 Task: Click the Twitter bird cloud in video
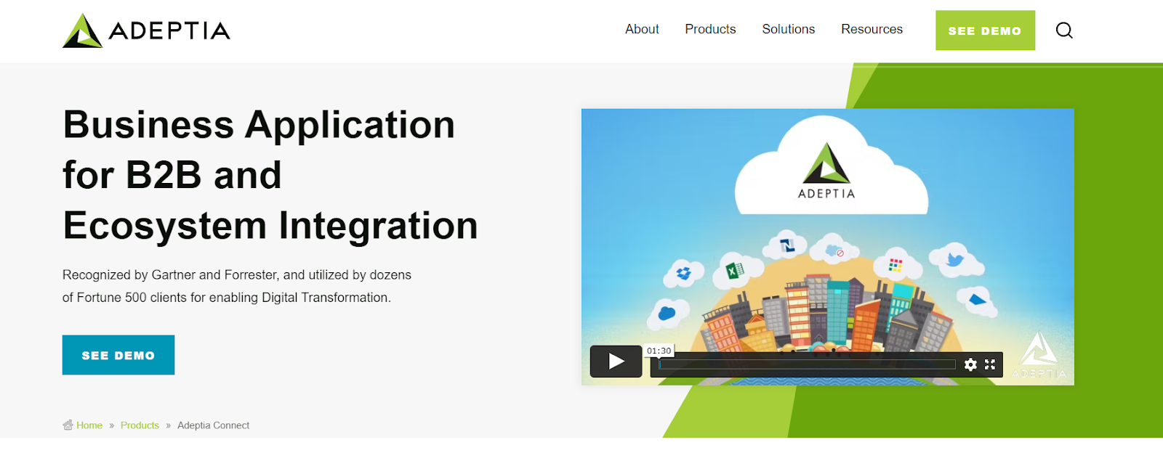955,261
